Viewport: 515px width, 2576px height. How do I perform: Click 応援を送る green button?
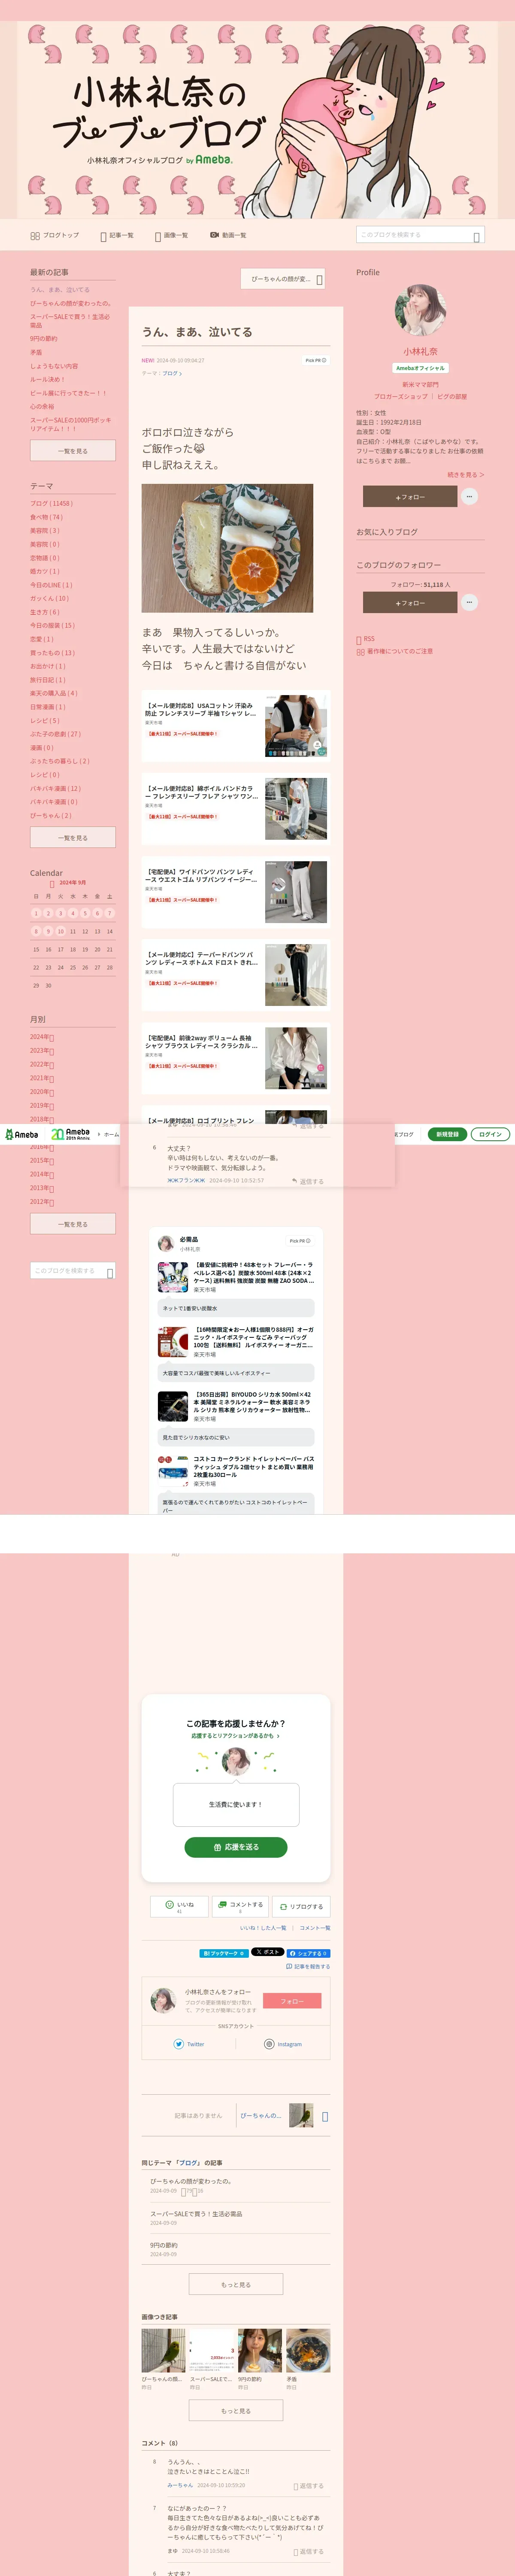pos(236,1847)
